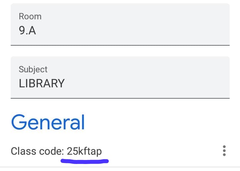Click the Room field label
Screen dimensions: 240x171
(x=30, y=16)
